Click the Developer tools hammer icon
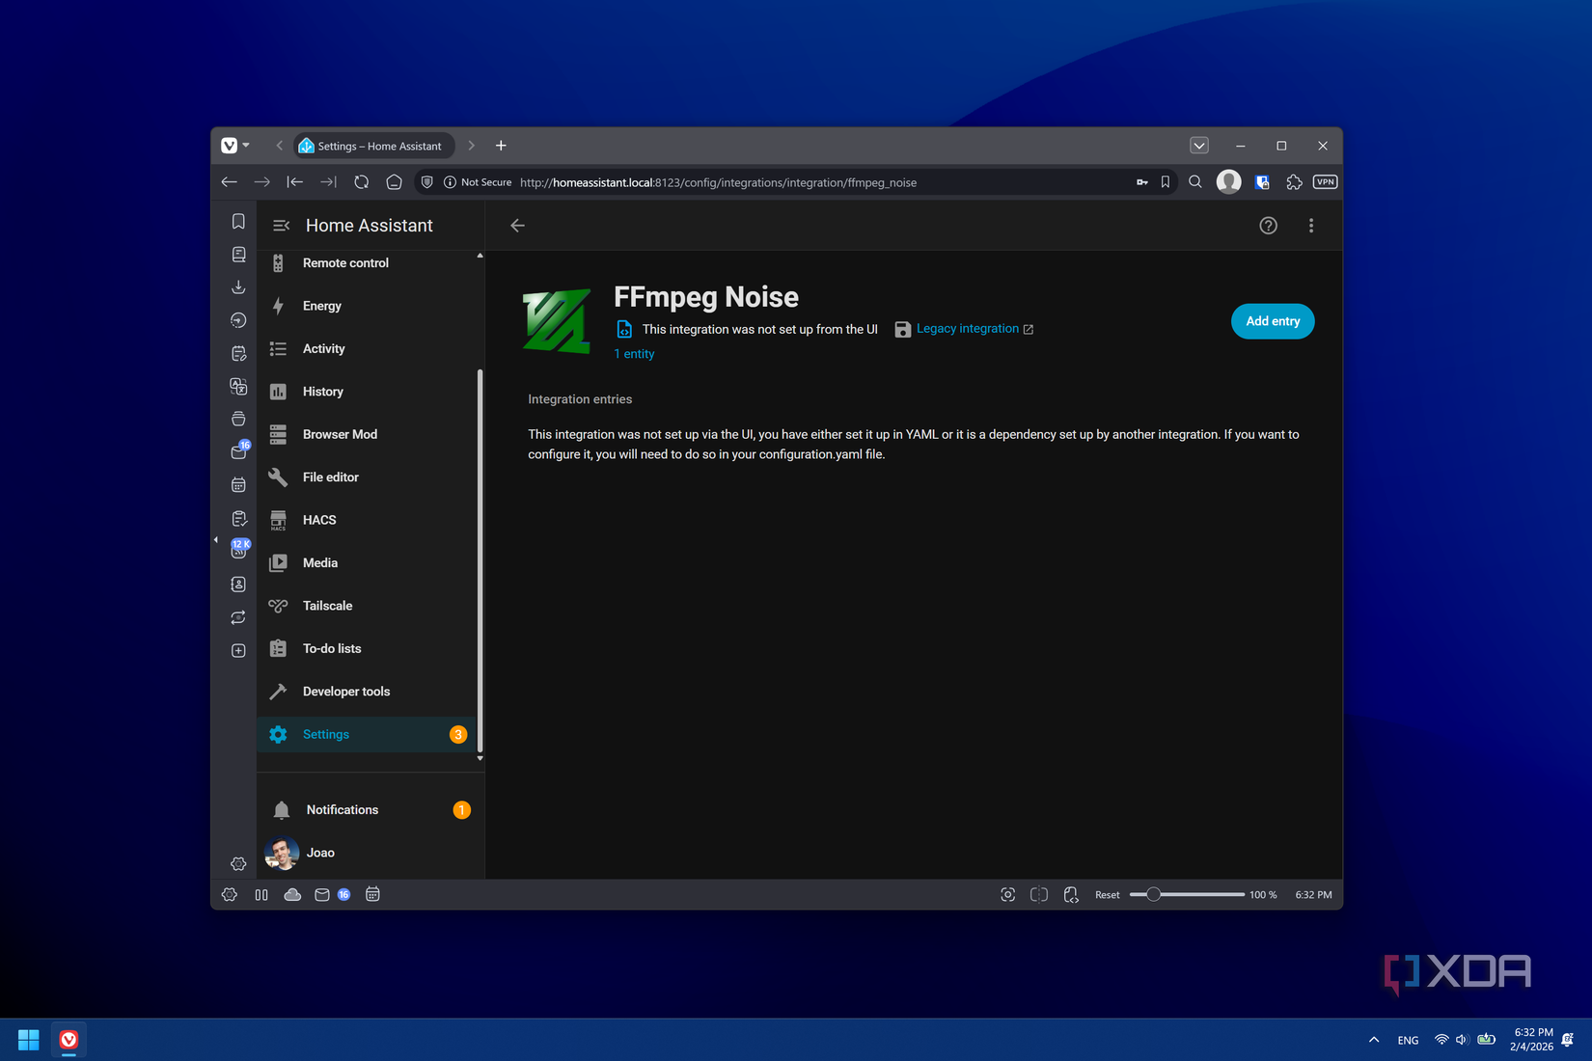 (278, 692)
